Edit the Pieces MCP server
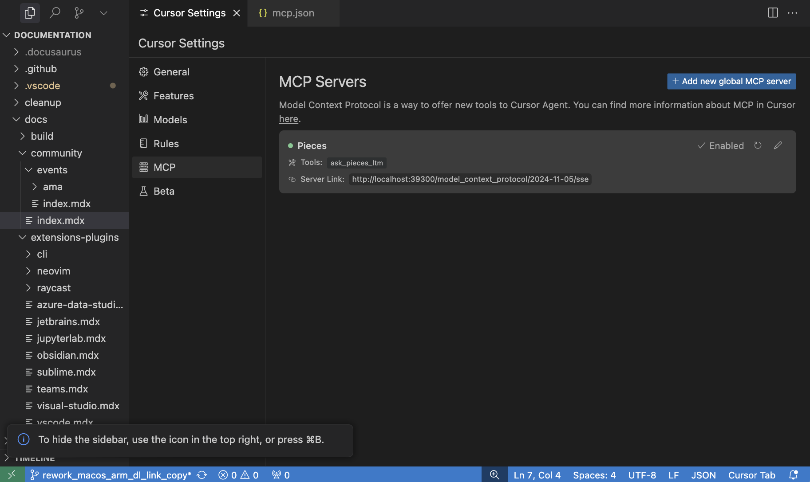 778,145
